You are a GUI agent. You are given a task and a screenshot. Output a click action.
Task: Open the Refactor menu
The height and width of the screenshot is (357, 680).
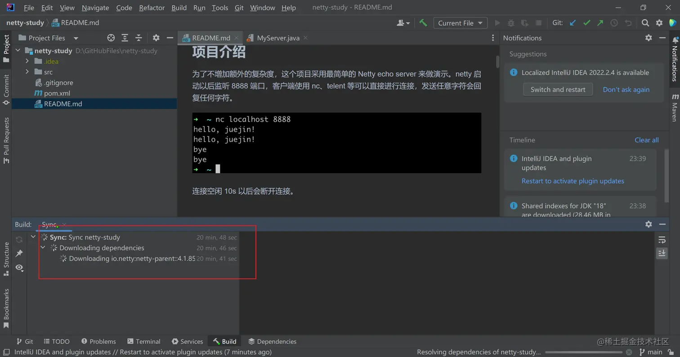coord(152,8)
